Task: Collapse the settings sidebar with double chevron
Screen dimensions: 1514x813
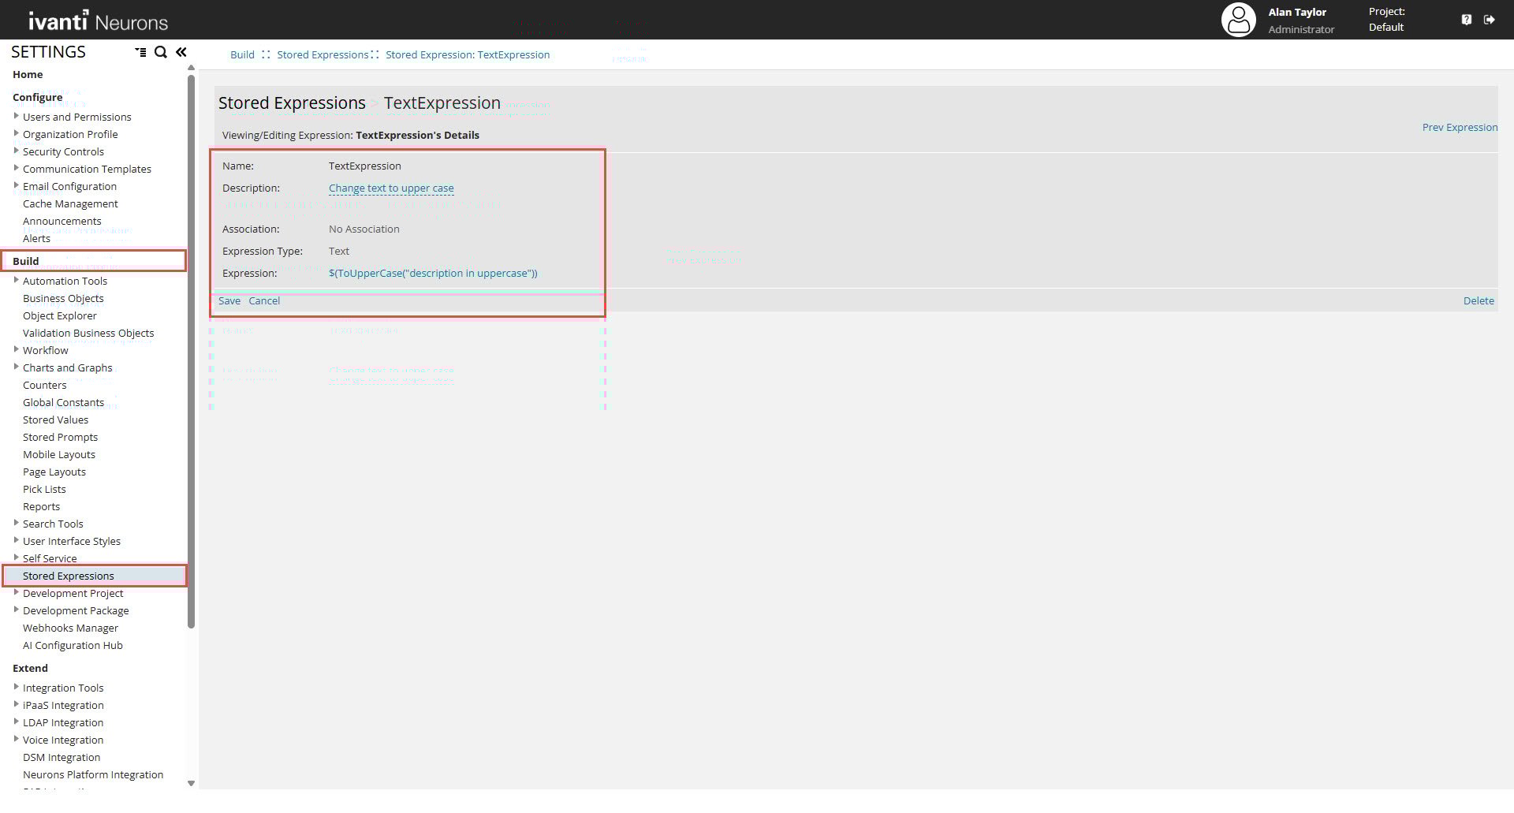Action: tap(181, 52)
